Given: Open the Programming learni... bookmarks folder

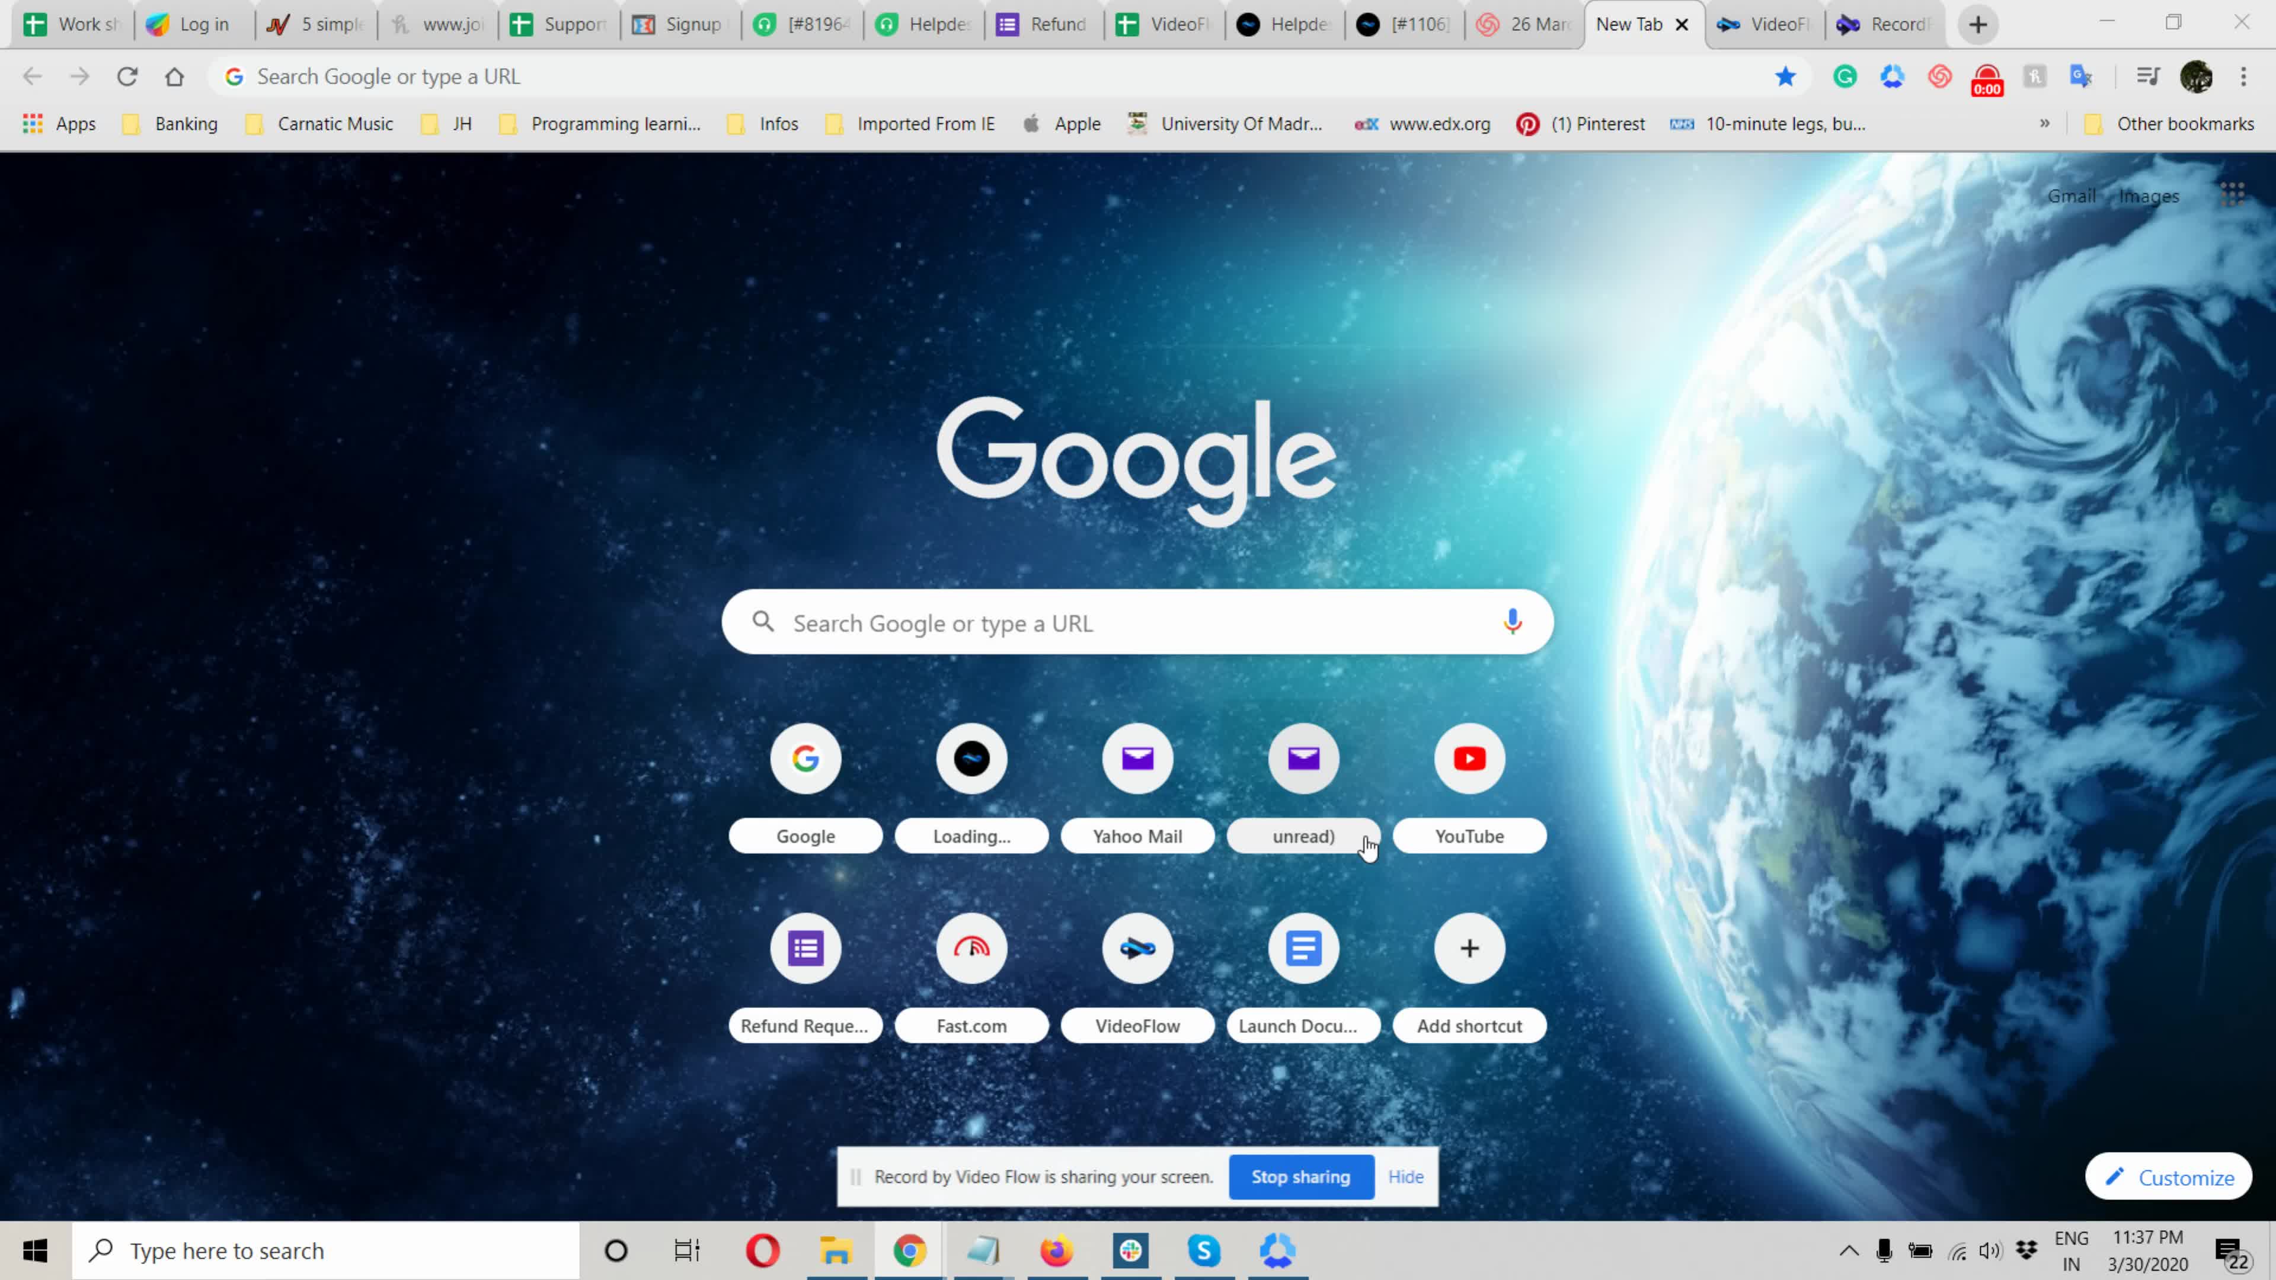Looking at the screenshot, I should tap(601, 124).
